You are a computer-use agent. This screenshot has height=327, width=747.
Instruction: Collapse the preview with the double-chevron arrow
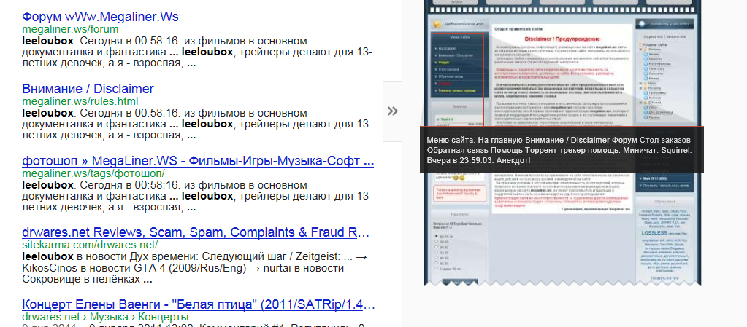click(393, 111)
